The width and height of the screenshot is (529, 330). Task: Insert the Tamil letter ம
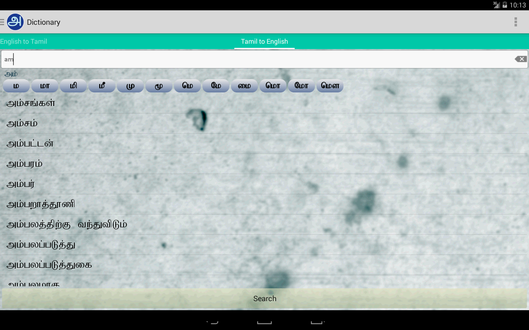pos(16,86)
